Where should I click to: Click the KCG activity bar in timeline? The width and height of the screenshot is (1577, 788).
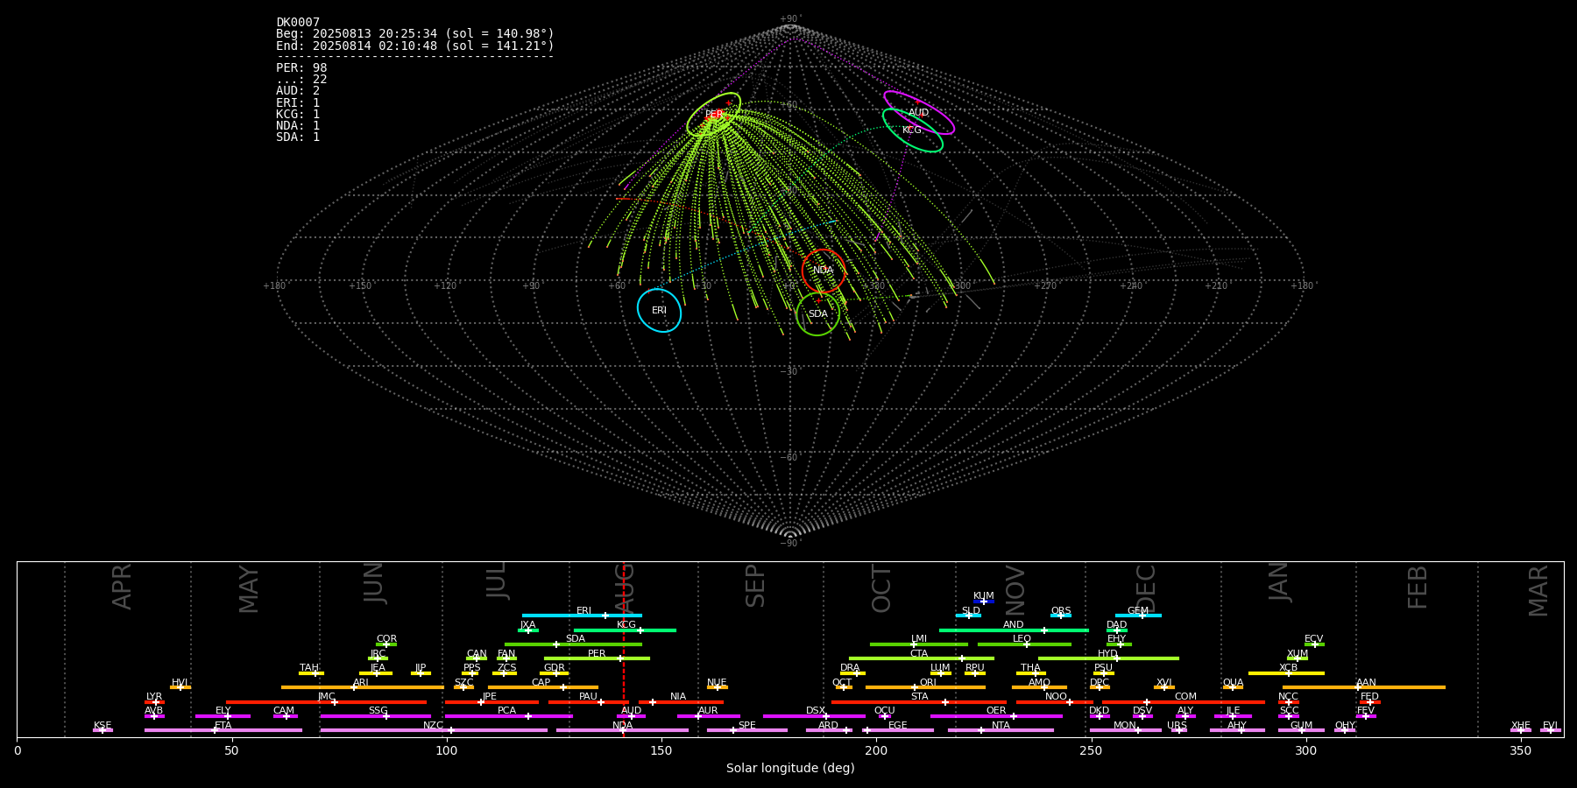click(625, 630)
